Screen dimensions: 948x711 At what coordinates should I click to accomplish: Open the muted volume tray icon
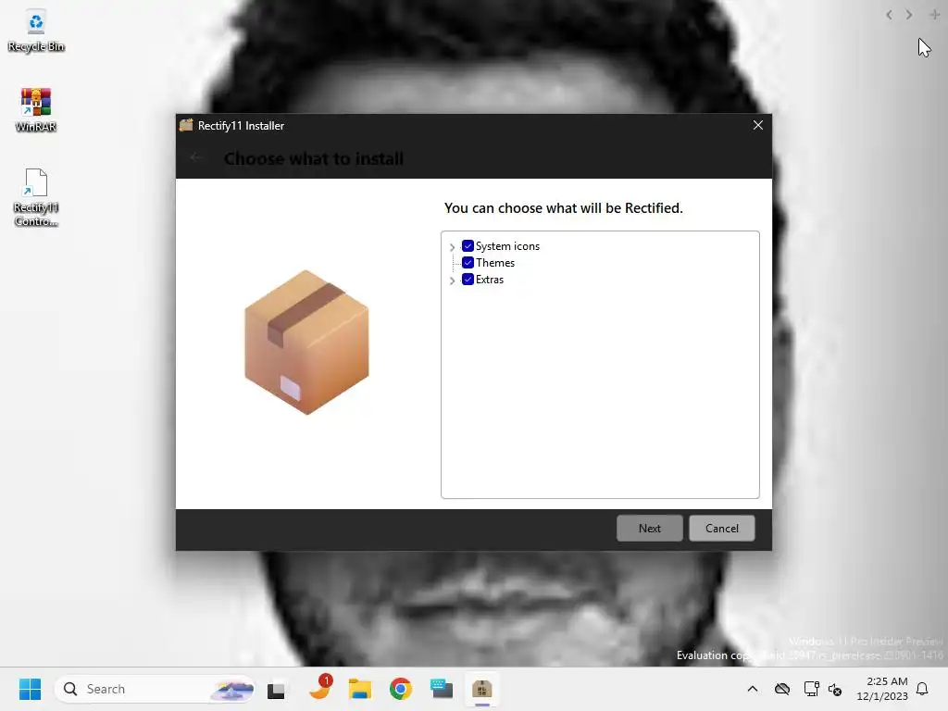[835, 689]
